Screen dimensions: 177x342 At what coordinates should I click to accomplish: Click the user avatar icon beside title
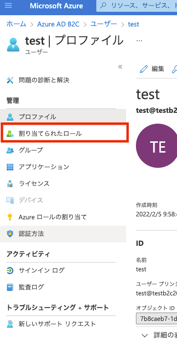(x=13, y=45)
